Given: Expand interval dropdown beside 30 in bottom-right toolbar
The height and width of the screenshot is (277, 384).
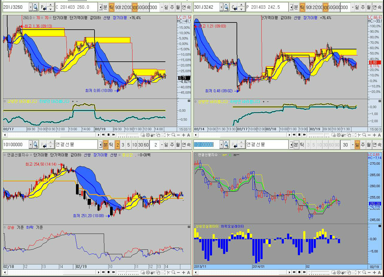Looking at the screenshot, I should tap(352, 145).
